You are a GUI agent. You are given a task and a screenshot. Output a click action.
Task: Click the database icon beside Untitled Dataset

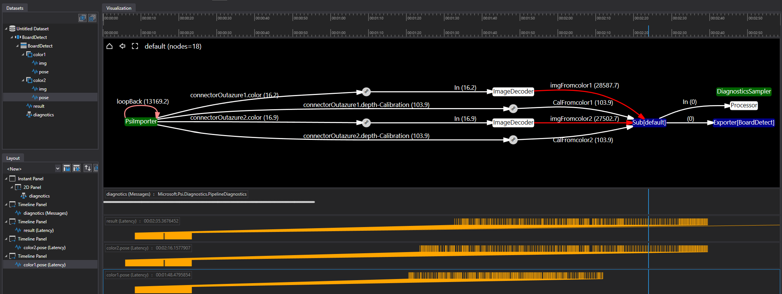[12, 28]
